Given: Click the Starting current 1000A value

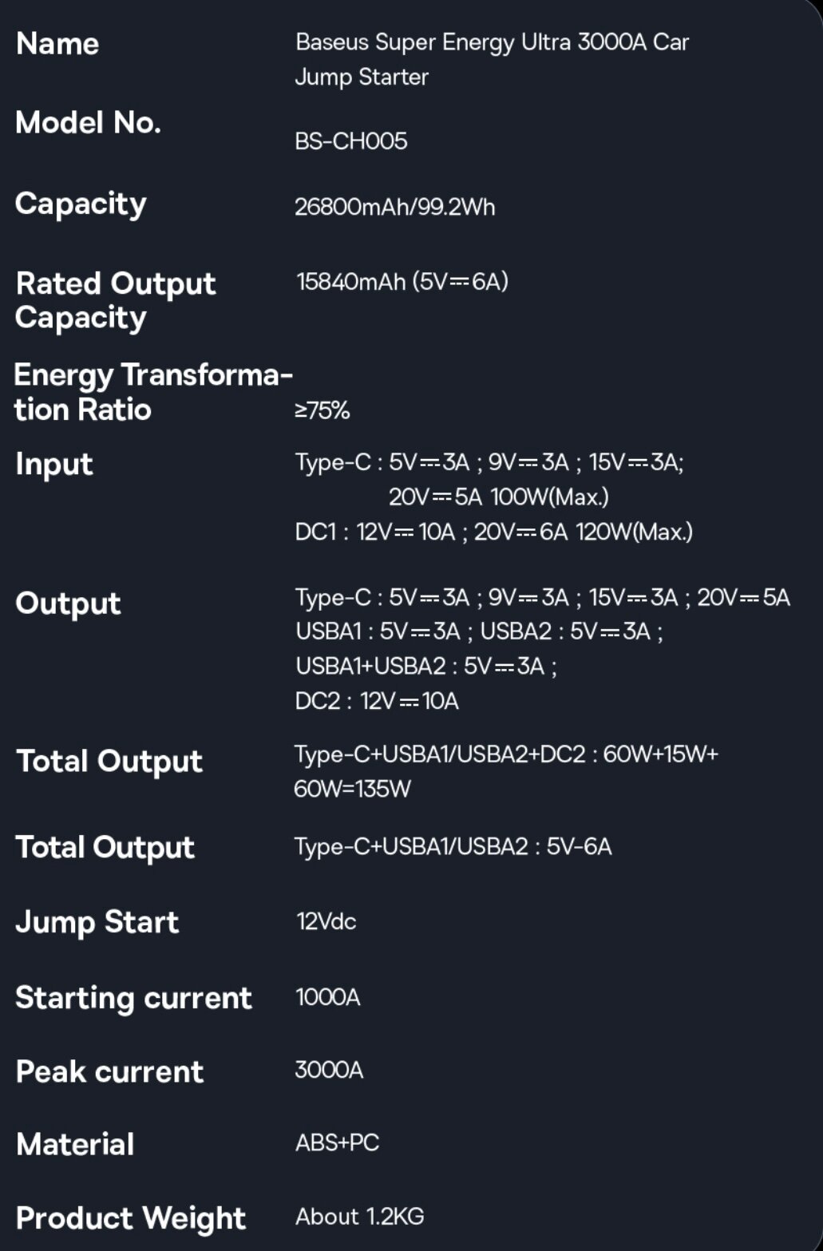Looking at the screenshot, I should coord(327,997).
